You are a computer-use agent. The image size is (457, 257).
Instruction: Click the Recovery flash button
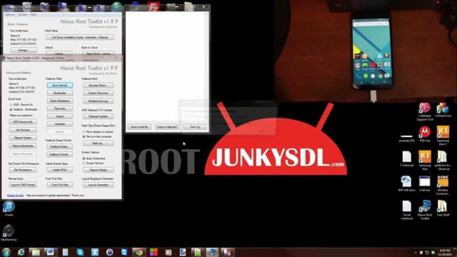tap(60, 109)
